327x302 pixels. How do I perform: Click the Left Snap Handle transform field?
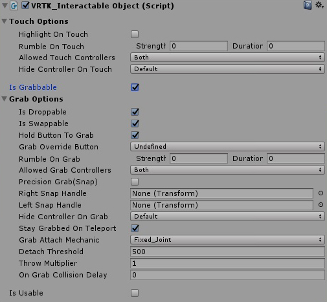coord(221,205)
